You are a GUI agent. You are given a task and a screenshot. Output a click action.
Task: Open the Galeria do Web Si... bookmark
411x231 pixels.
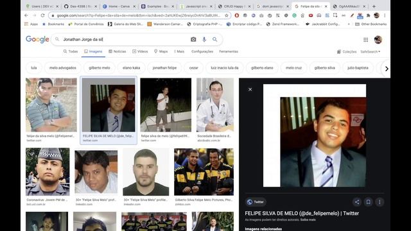126,24
